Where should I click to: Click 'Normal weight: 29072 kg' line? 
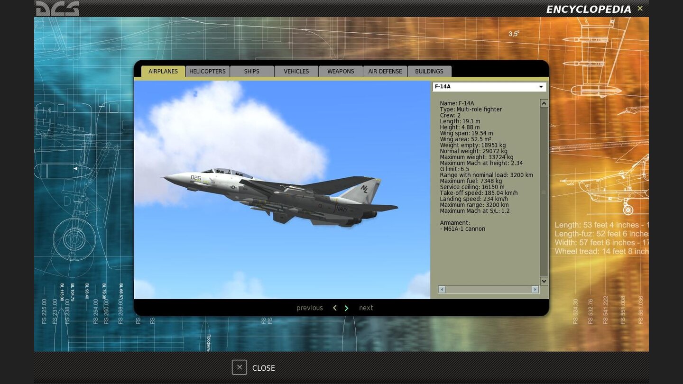click(x=473, y=151)
